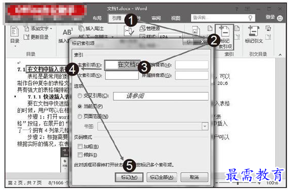Click the 所属拼音项(G) input field
This screenshot has width=288, height=191.
click(x=192, y=75)
